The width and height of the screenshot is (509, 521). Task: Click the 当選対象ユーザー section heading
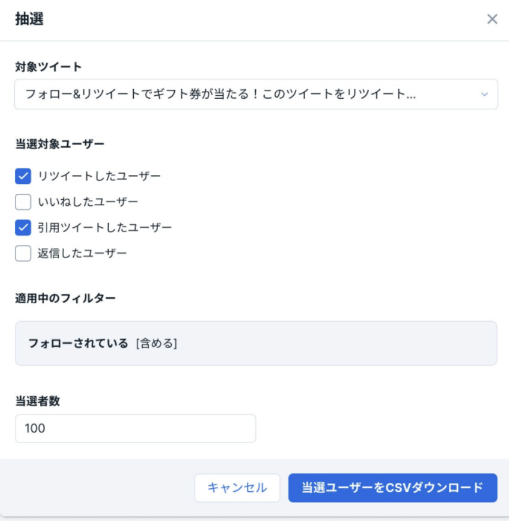point(59,143)
